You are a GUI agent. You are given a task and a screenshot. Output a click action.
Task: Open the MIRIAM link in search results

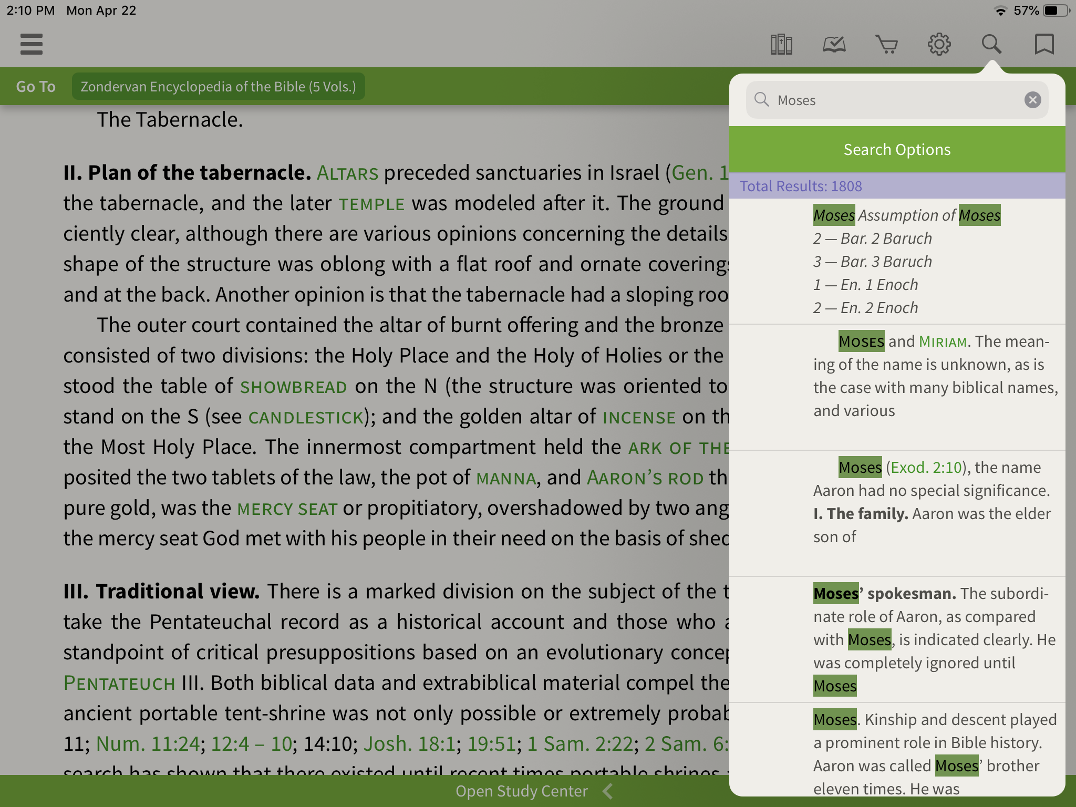(x=943, y=342)
